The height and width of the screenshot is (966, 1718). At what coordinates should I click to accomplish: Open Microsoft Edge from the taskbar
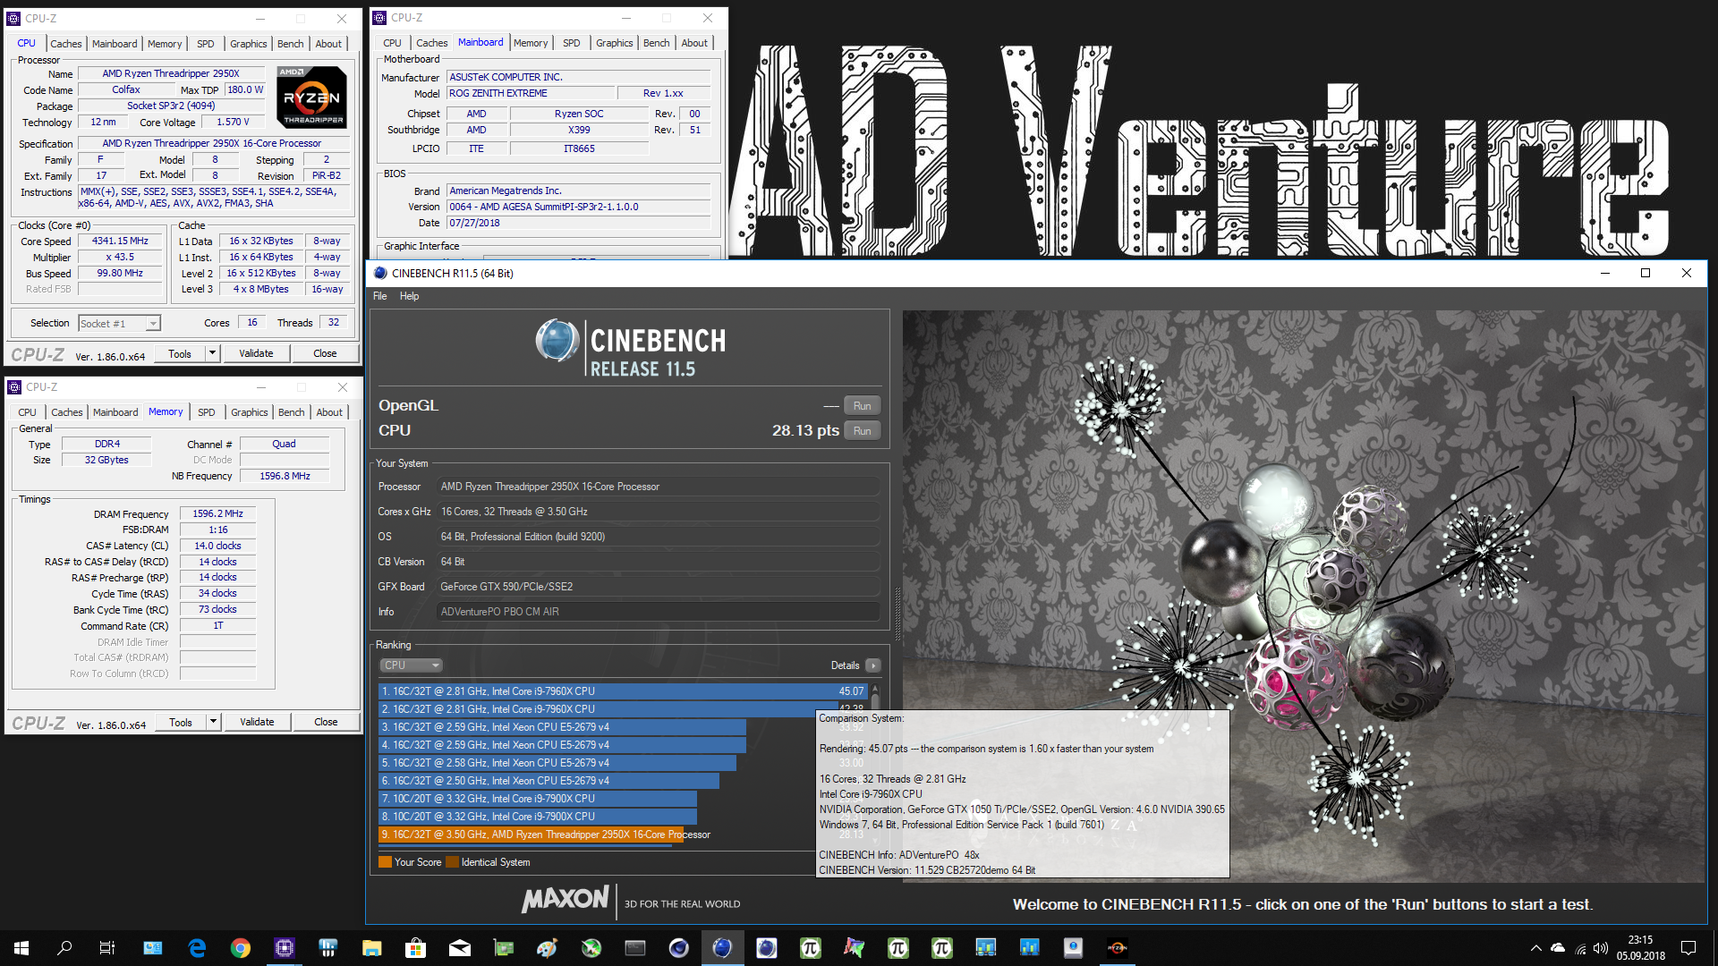197,948
